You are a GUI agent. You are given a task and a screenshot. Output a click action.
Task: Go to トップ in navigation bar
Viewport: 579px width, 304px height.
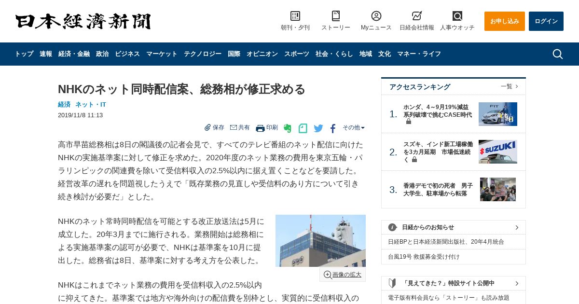(x=24, y=54)
